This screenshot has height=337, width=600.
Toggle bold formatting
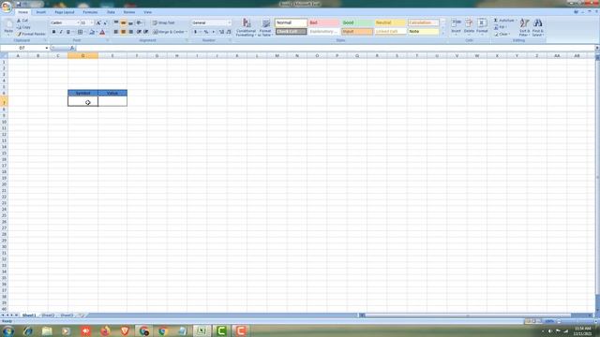point(53,32)
